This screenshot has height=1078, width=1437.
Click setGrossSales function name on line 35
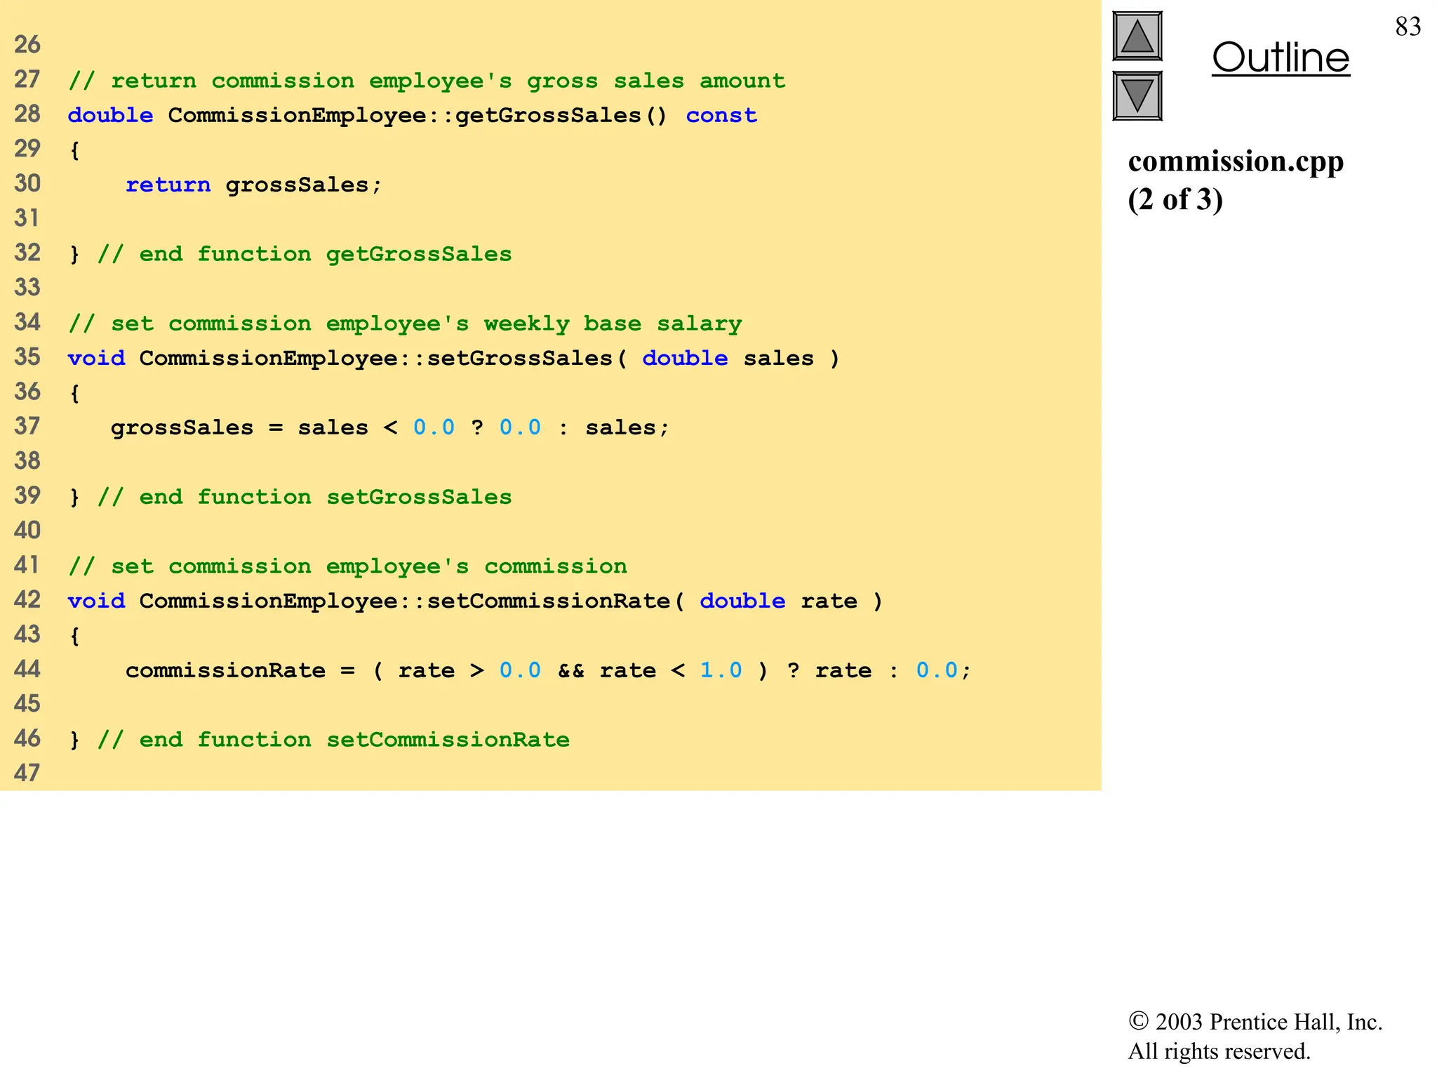point(519,359)
